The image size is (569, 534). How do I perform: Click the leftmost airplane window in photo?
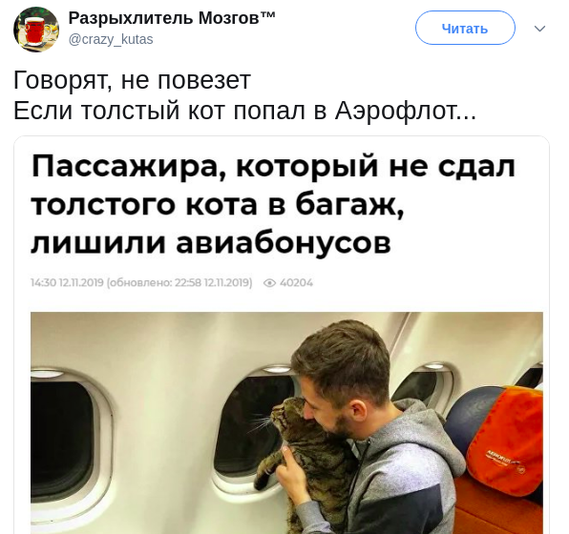(x=64, y=439)
